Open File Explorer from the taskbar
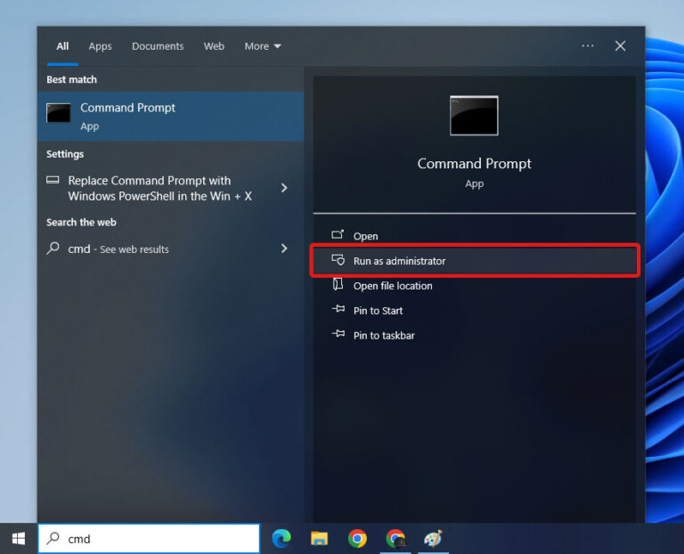 pyautogui.click(x=320, y=538)
